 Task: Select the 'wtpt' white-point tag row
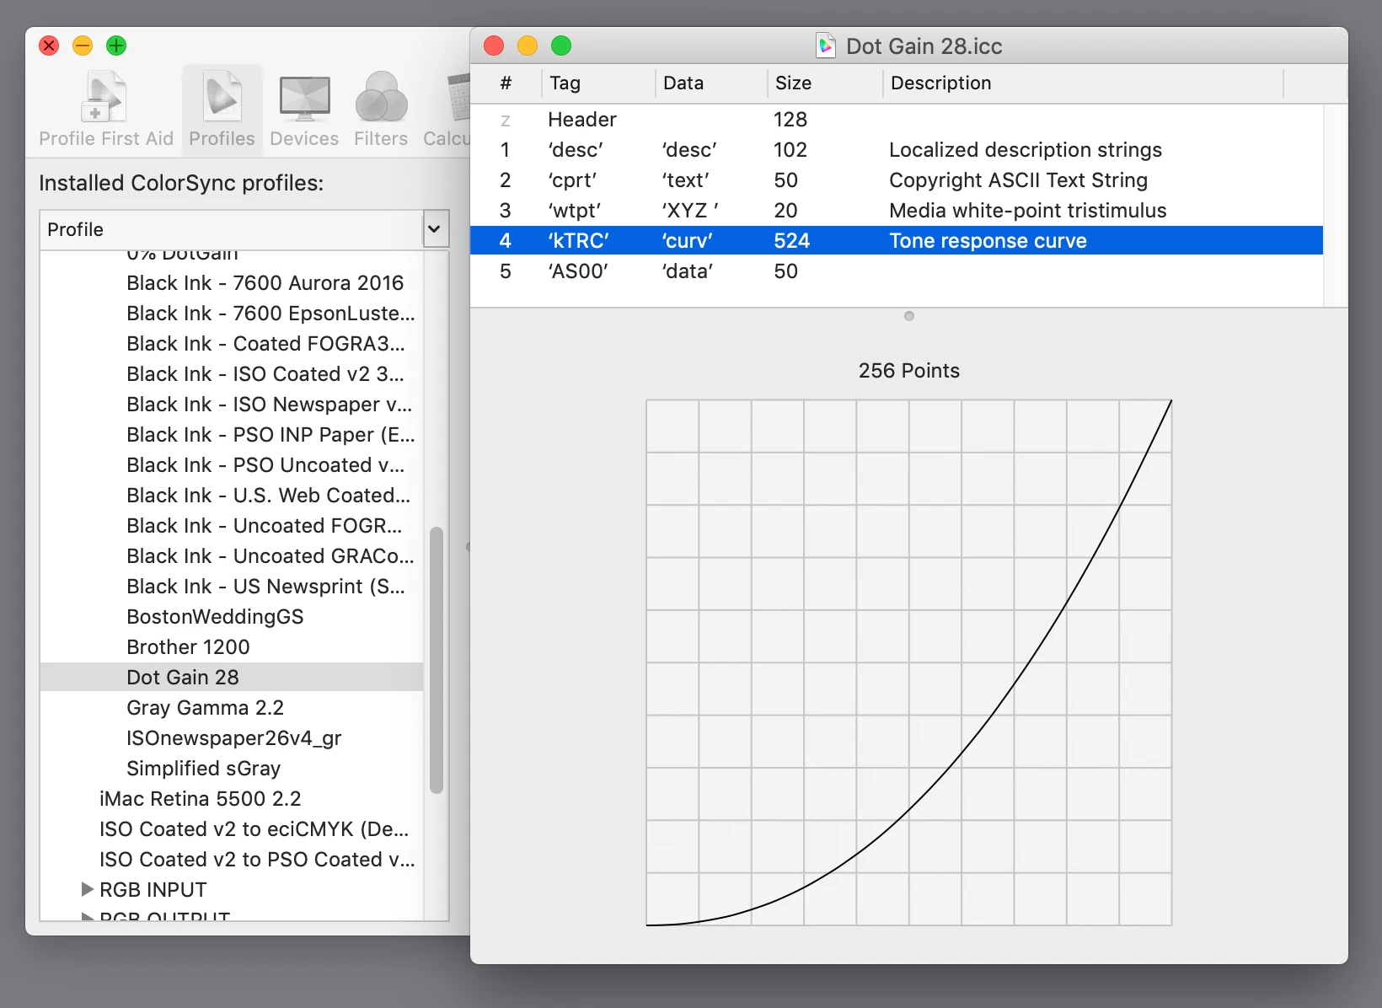[x=897, y=211]
